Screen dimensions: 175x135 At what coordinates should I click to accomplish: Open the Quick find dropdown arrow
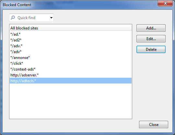51,17
